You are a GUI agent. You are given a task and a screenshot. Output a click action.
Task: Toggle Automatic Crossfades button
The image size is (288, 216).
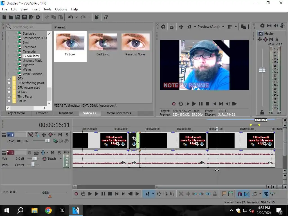247,194
